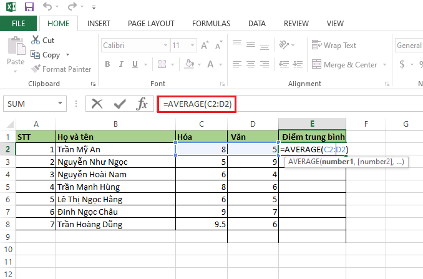Click the Decrease Font Size icon
This screenshot has width=423, height=279.
tap(219, 45)
